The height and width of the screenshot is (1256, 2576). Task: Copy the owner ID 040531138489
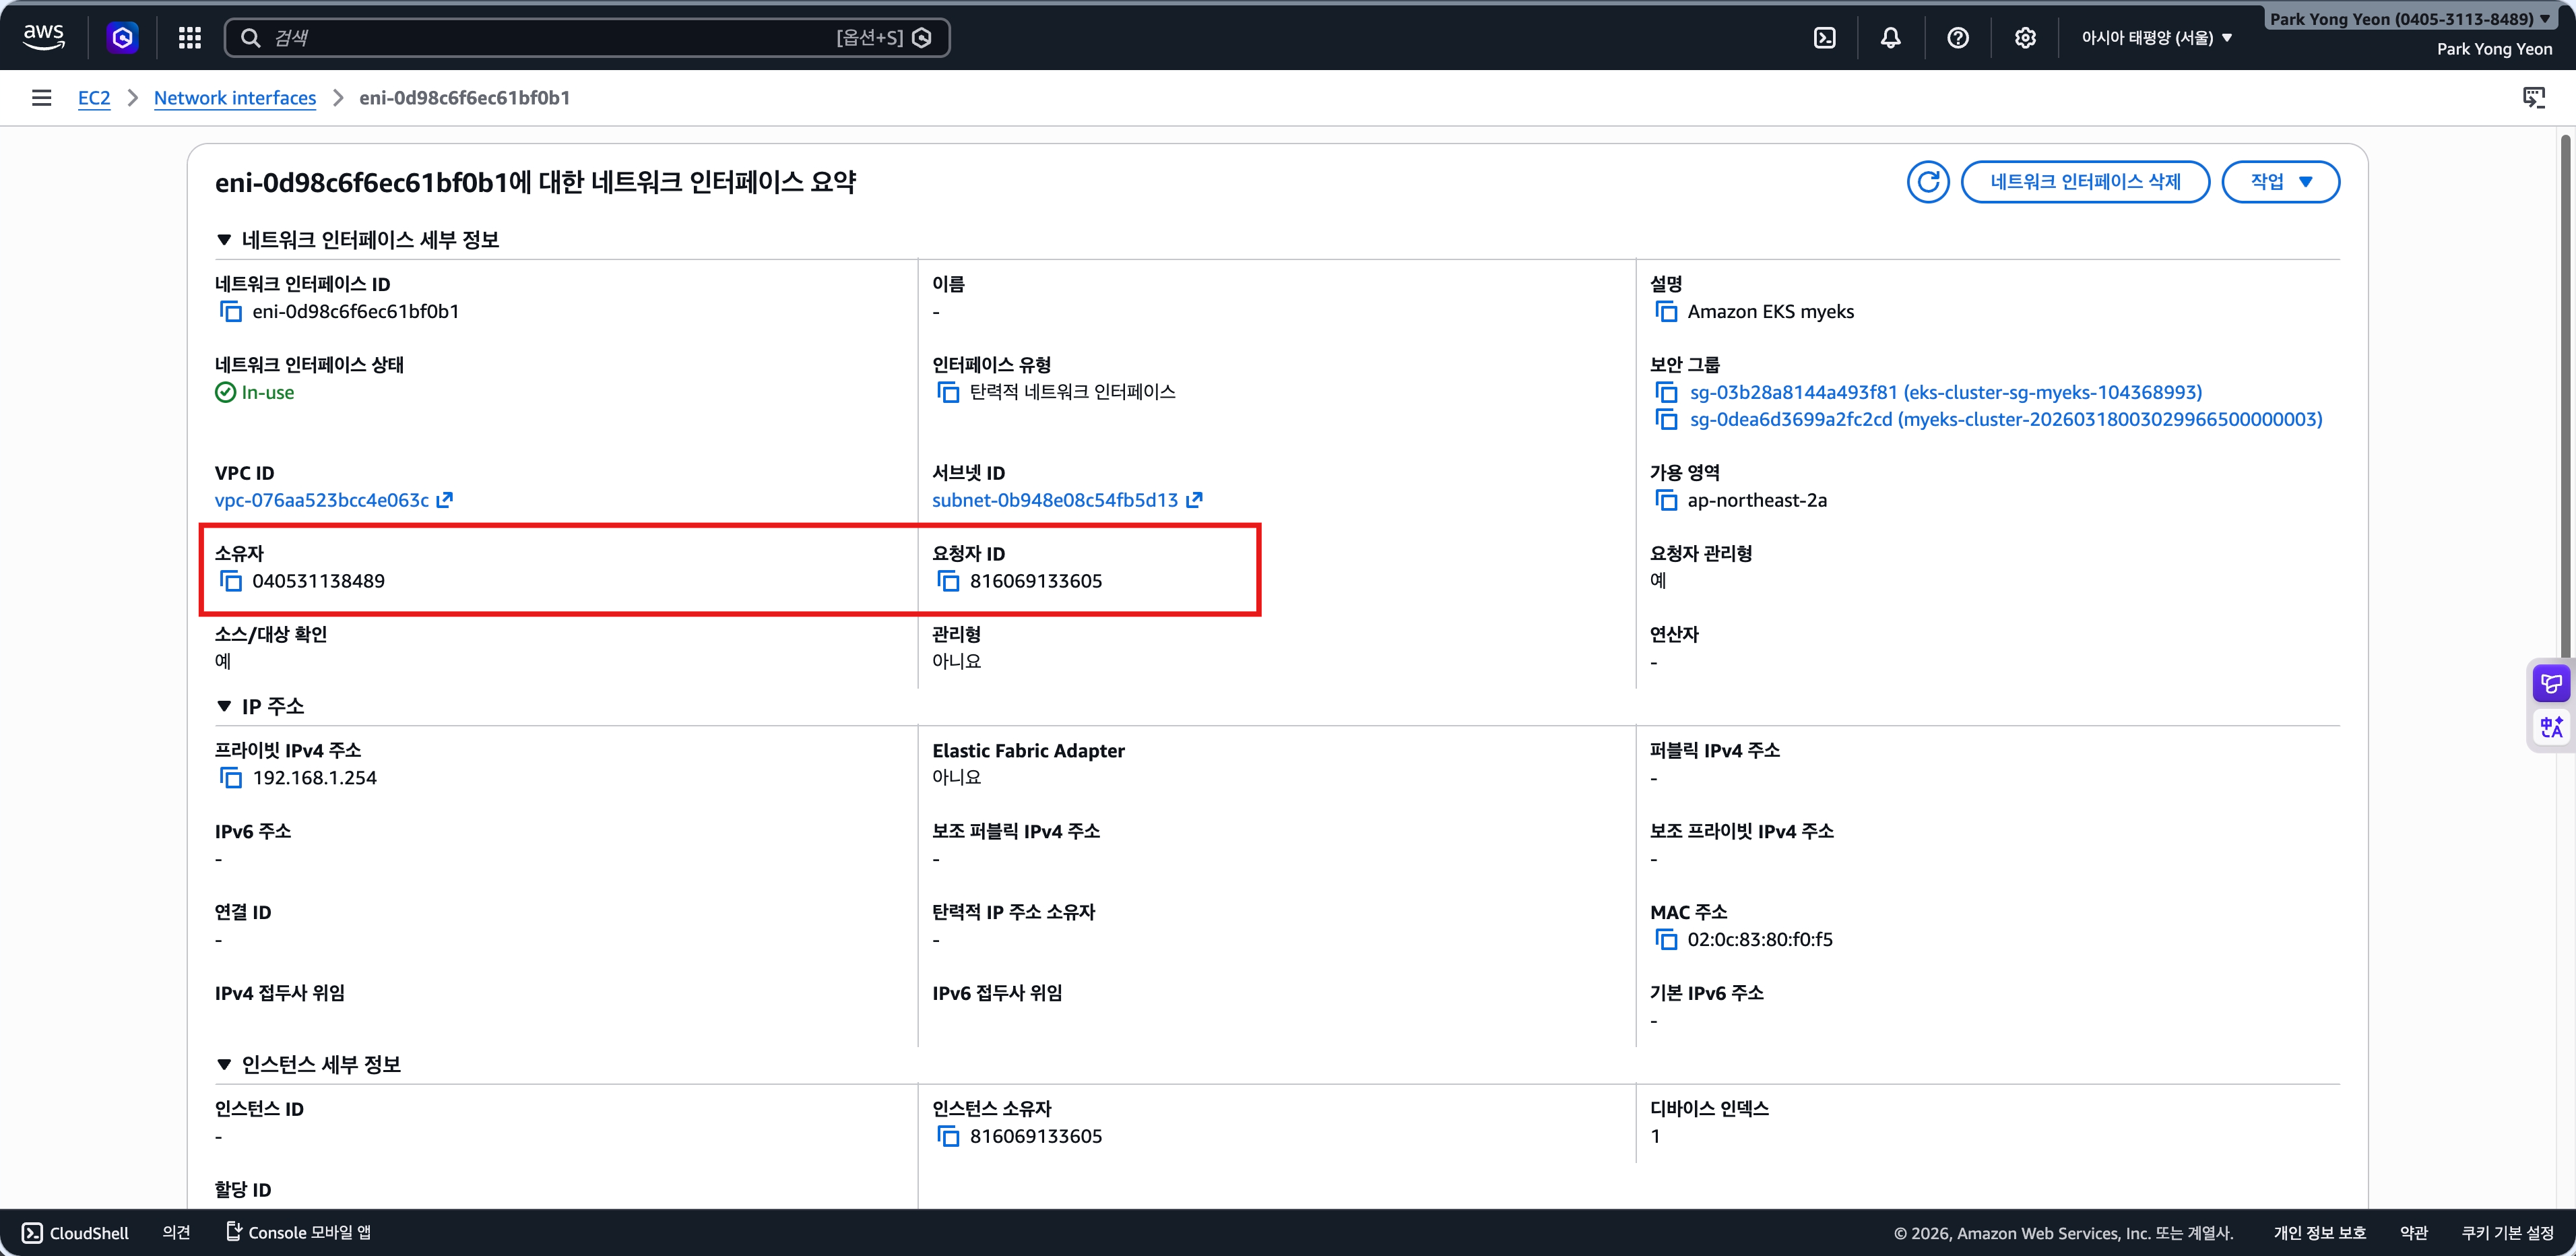point(231,580)
